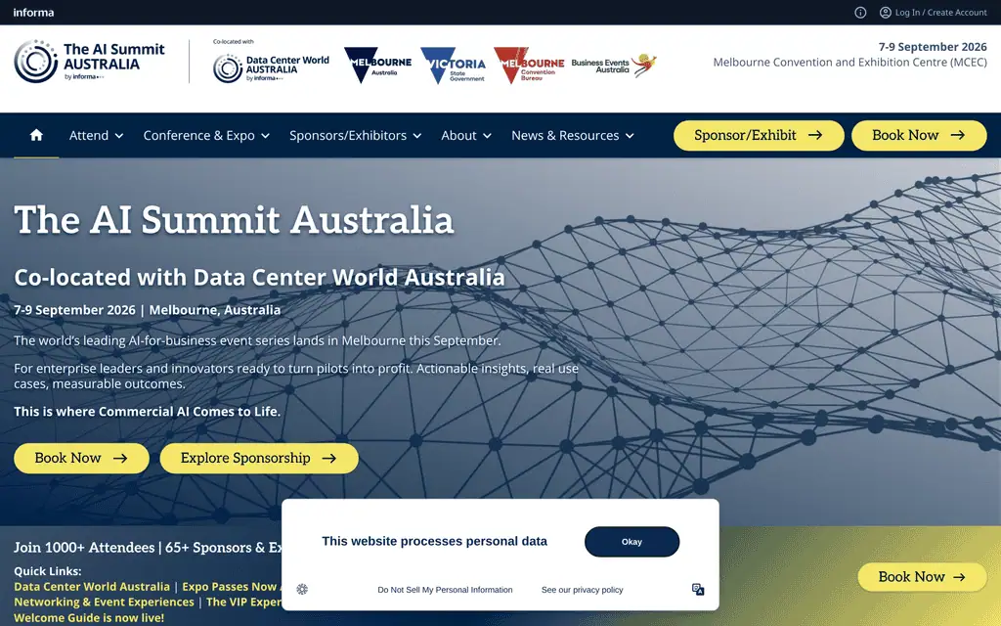Click Melbourne Convention and Exhibition Centre text
This screenshot has height=626, width=1001.
click(x=849, y=62)
